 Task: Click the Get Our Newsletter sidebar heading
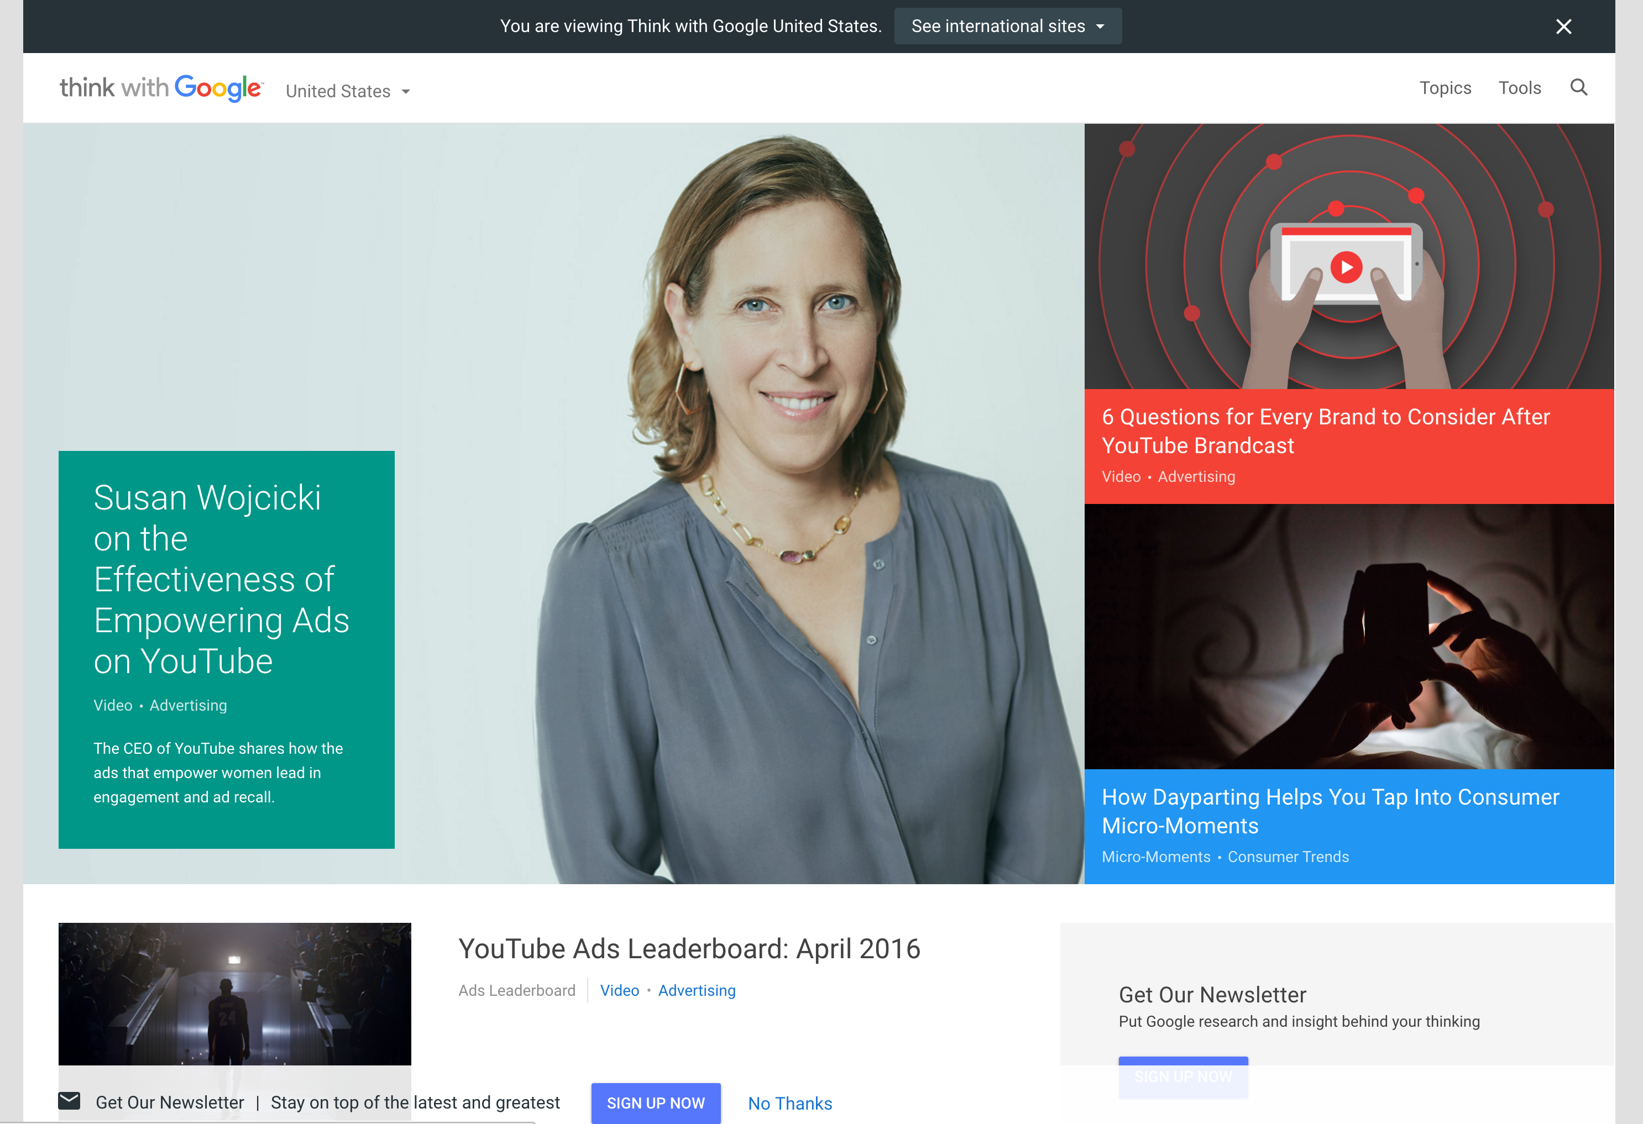click(1212, 995)
